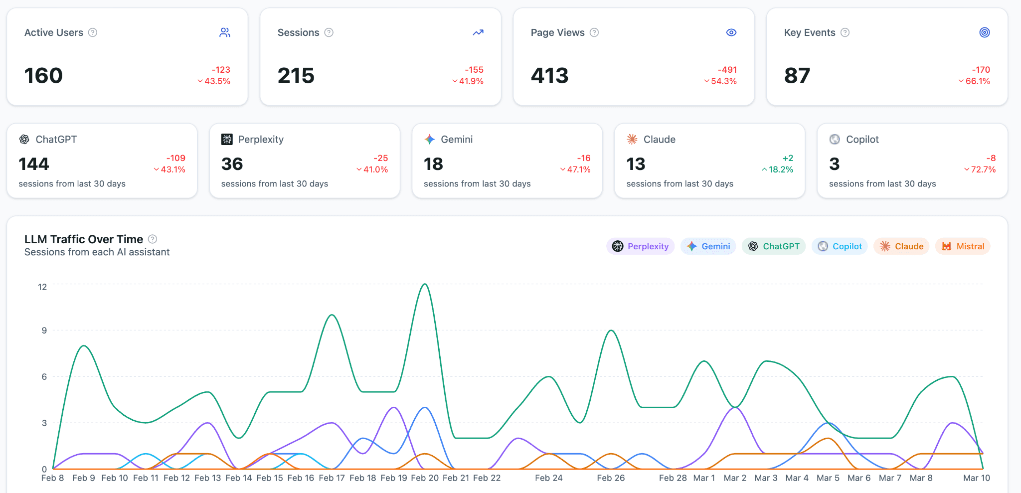1021x493 pixels.
Task: Click the Sessions info question mark
Action: pyautogui.click(x=329, y=32)
